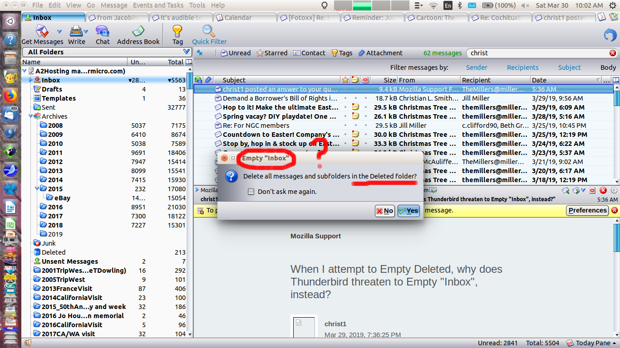Toggle the Starred quick filter
620x348 pixels.
coord(272,53)
